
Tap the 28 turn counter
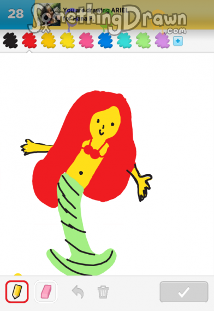coord(16,14)
